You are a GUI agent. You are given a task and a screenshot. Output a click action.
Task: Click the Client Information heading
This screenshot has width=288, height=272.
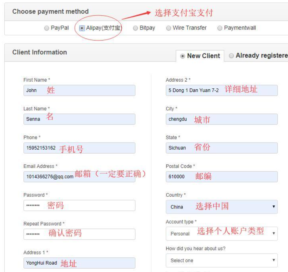click(x=39, y=52)
